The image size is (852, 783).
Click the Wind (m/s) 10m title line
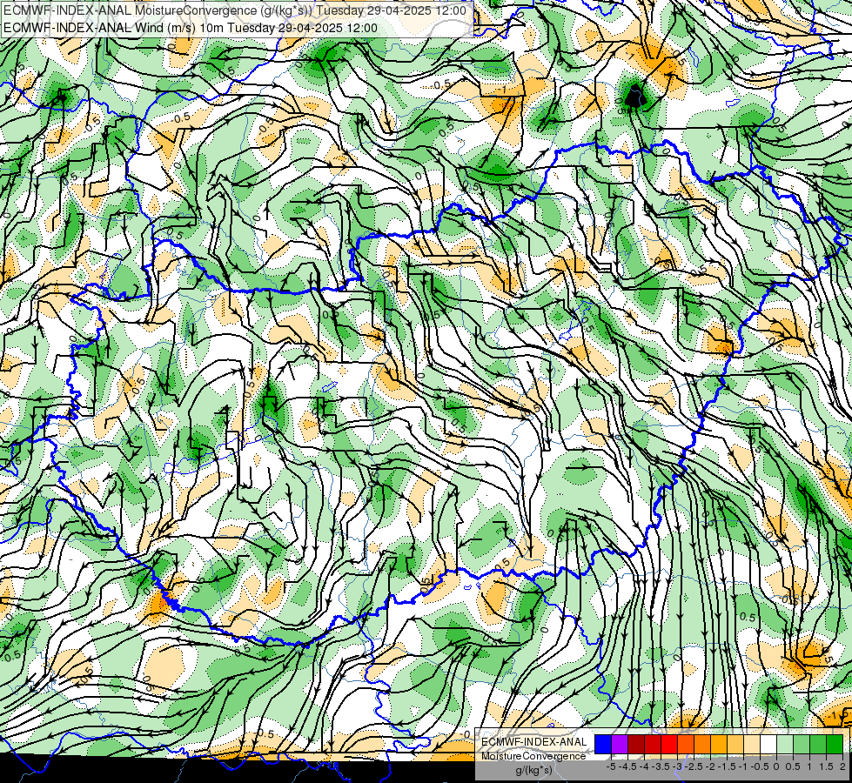191,28
